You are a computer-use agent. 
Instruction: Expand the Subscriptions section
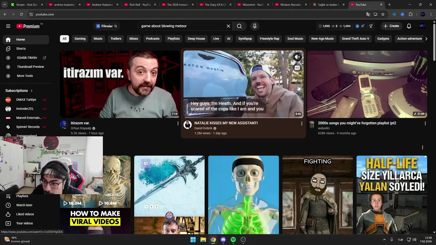(19, 91)
